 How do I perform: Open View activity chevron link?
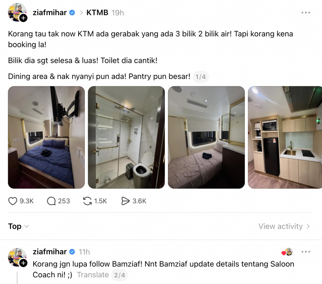(284, 226)
